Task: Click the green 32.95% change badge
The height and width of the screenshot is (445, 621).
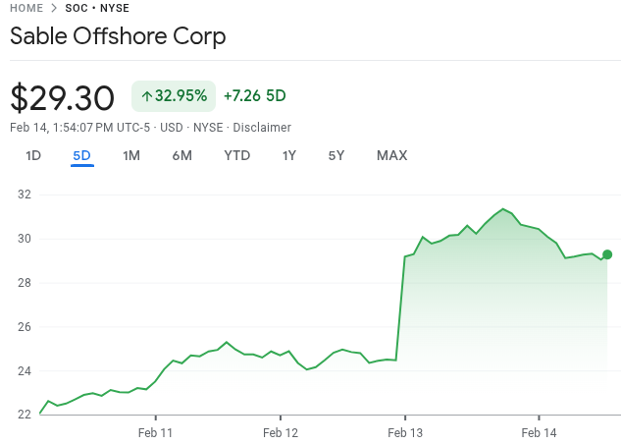Action: 174,96
